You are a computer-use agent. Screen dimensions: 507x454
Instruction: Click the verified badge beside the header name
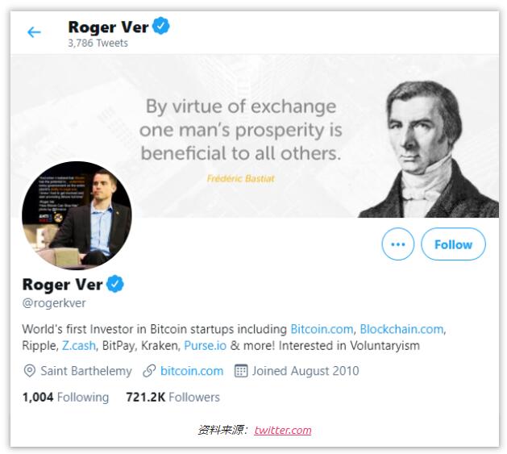pyautogui.click(x=162, y=27)
